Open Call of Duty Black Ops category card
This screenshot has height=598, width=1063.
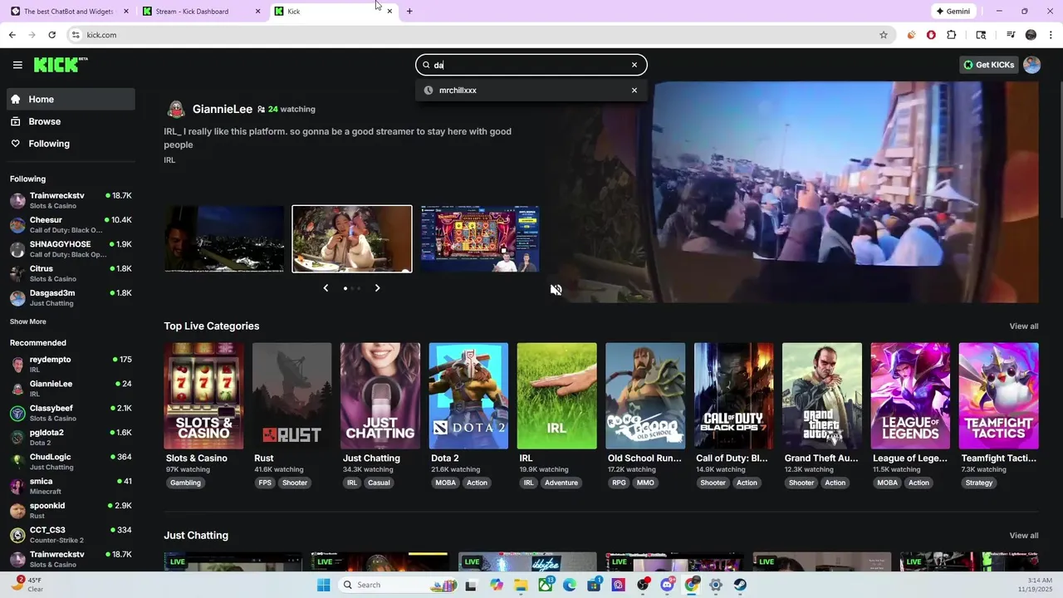(x=733, y=396)
